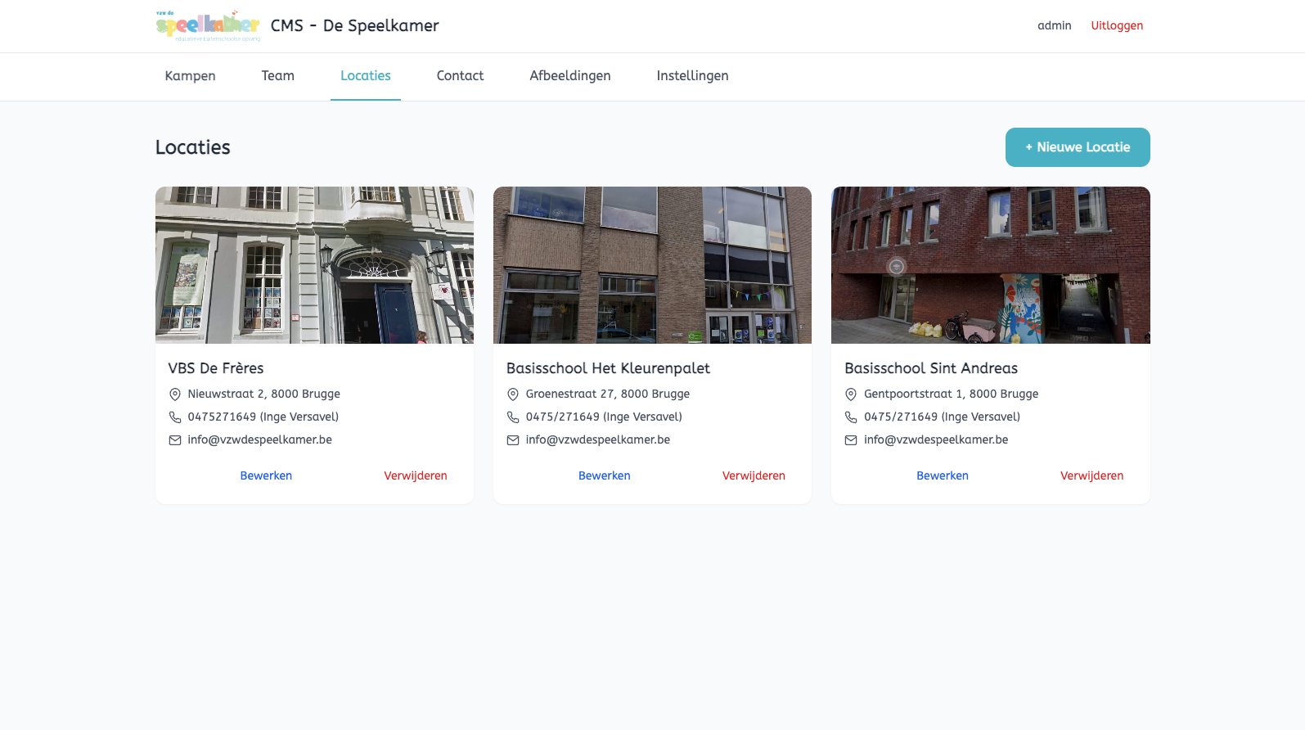
Task: Click the Speelkamer logo in header
Action: pyautogui.click(x=208, y=26)
